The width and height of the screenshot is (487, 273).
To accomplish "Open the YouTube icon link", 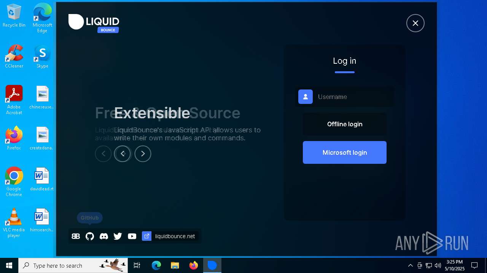I will click(x=132, y=236).
